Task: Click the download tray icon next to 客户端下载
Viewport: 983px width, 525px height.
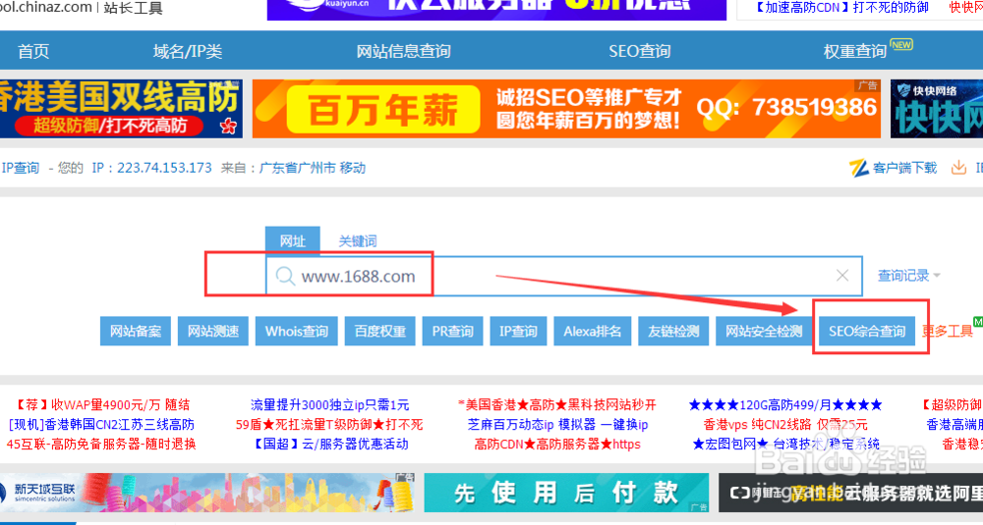Action: pyautogui.click(x=958, y=168)
